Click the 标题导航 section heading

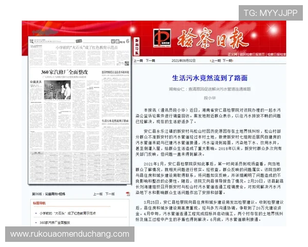[x=40, y=203]
